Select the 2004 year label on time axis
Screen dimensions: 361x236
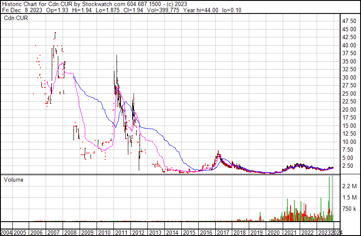click(x=7, y=232)
